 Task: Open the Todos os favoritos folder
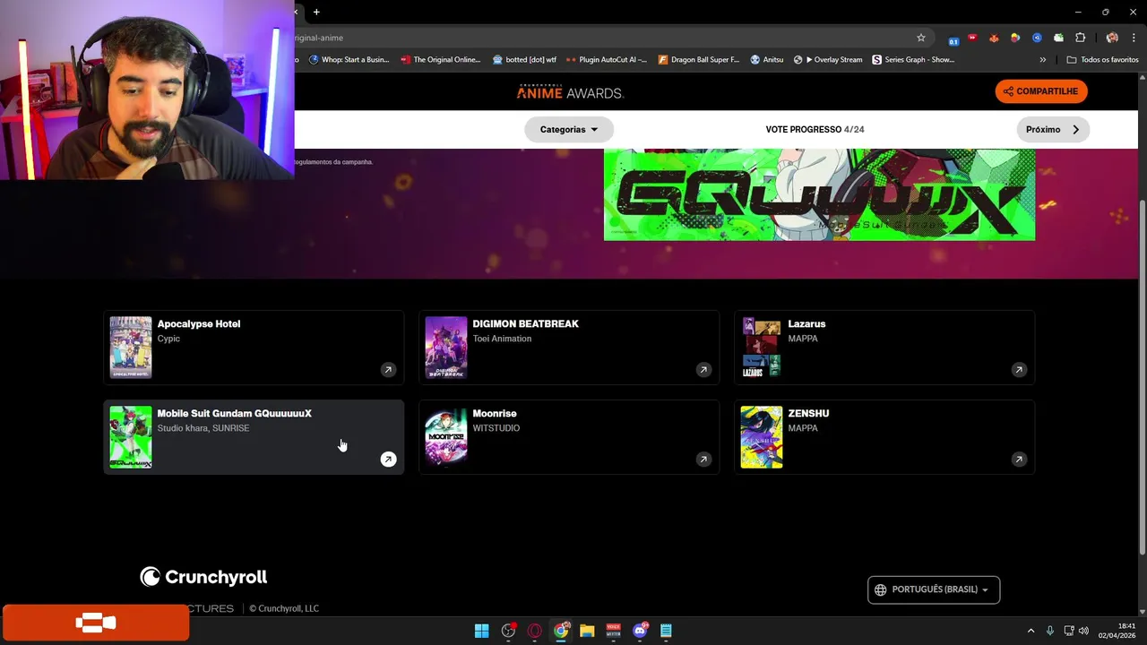coord(1102,60)
